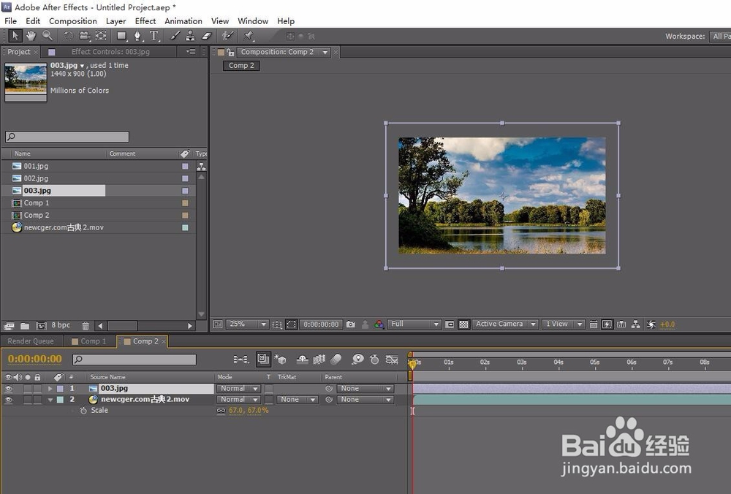The image size is (731, 494).
Task: Toggle Scale constrain proportions link
Action: click(x=221, y=411)
